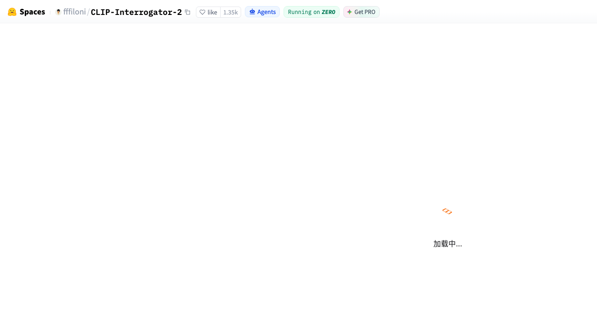The width and height of the screenshot is (597, 336).
Task: Click the Hugging Face emoji logo
Action: point(12,12)
